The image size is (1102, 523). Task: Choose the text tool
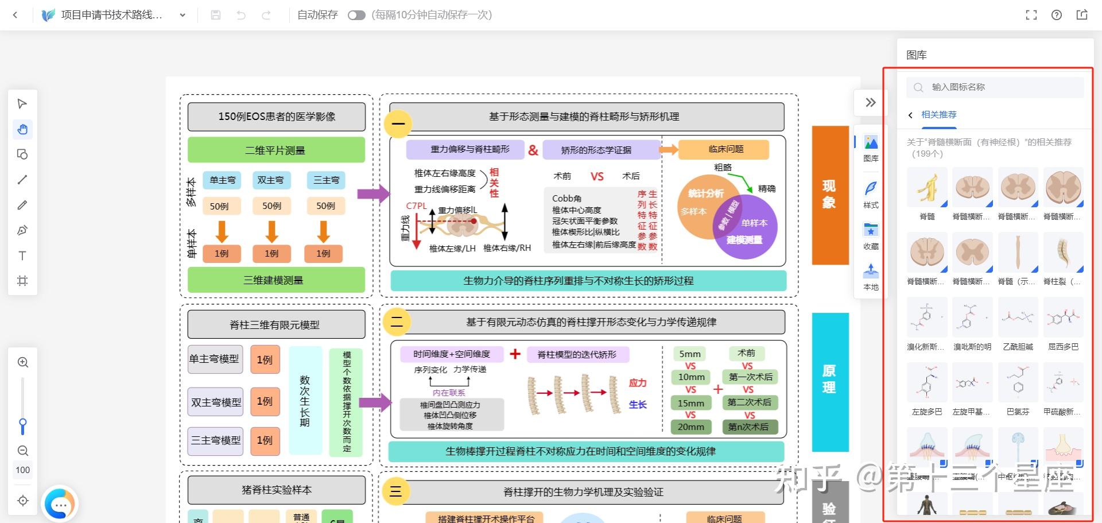[x=22, y=255]
